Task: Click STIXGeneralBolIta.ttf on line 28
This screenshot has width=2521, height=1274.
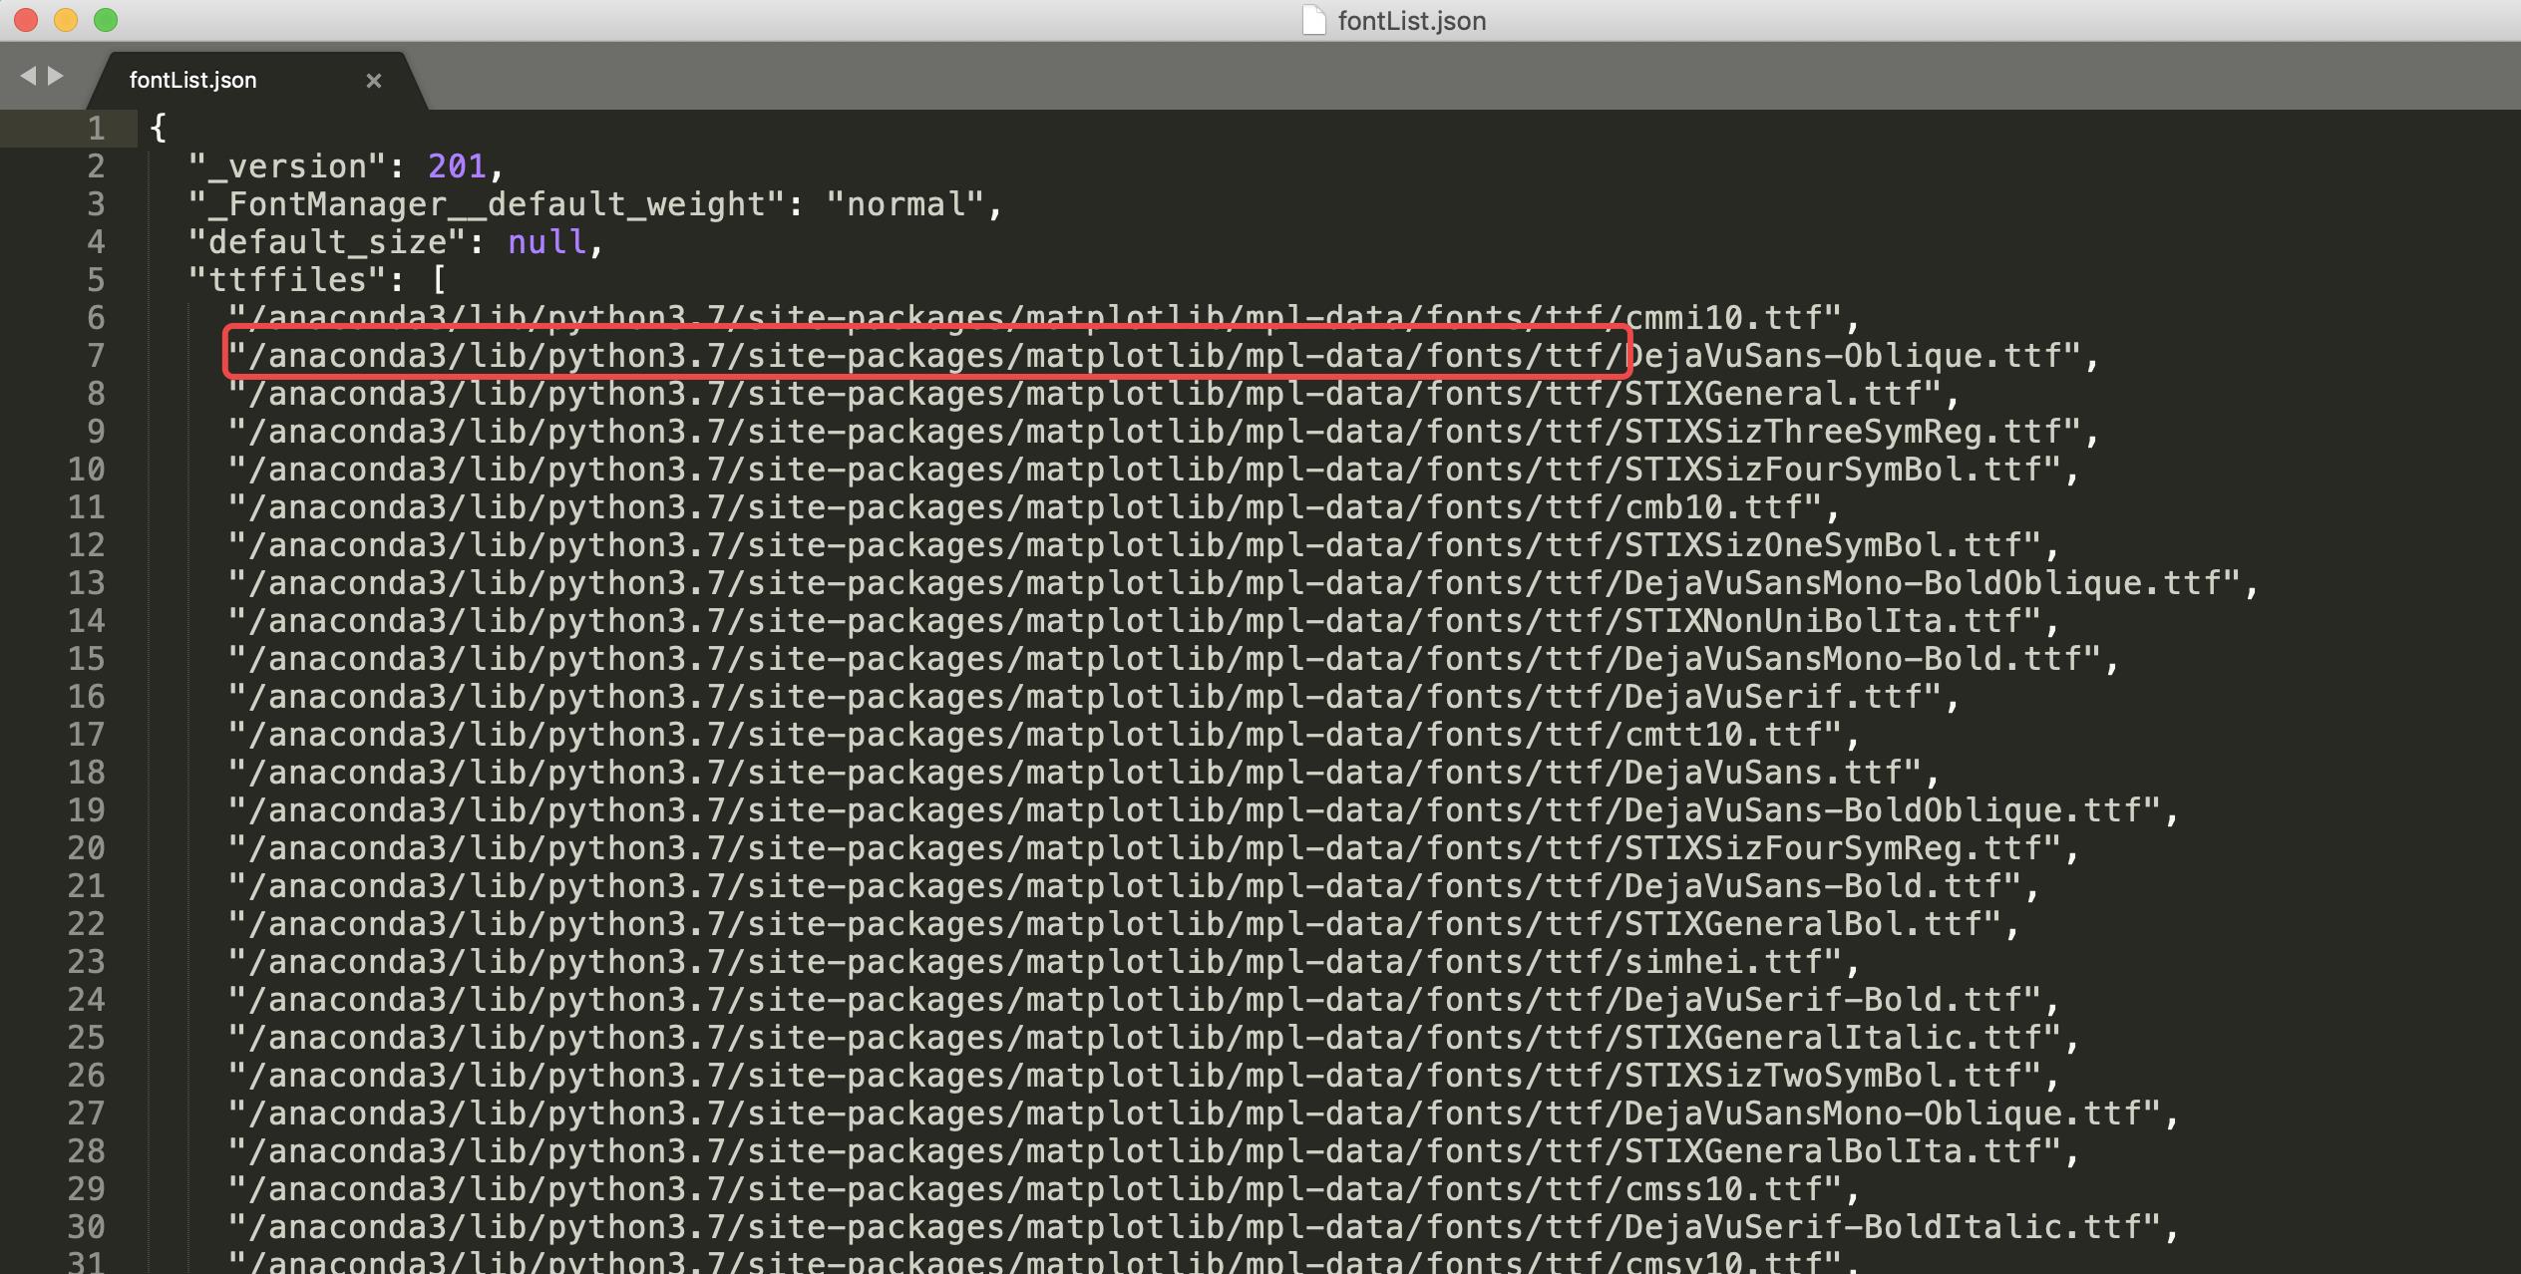Action: click(1833, 1151)
